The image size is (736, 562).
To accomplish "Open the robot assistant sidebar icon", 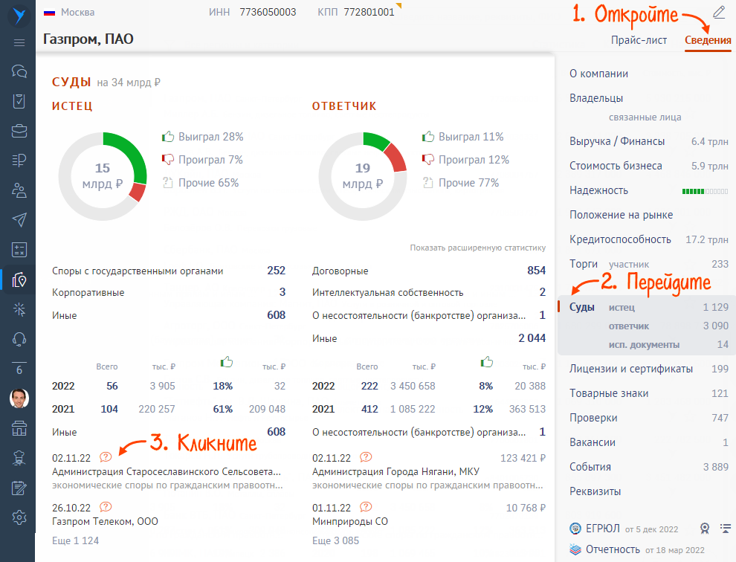I will click(19, 458).
